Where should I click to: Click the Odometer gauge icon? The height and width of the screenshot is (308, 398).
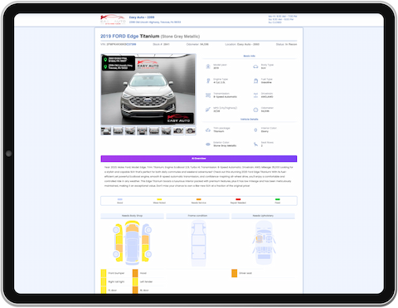255,110
